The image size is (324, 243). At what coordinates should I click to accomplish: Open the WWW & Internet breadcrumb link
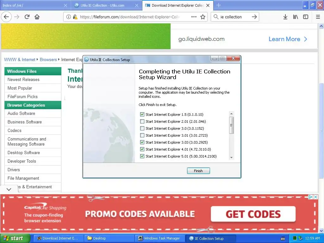[x=20, y=59]
